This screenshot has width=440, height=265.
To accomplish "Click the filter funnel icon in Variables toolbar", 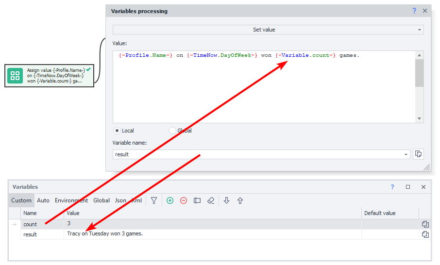I will pyautogui.click(x=153, y=200).
